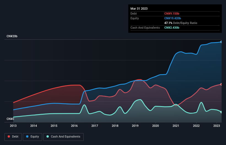Select the 47.1% Debt/Equity Ratio text
226x145 pixels.
(181, 23)
